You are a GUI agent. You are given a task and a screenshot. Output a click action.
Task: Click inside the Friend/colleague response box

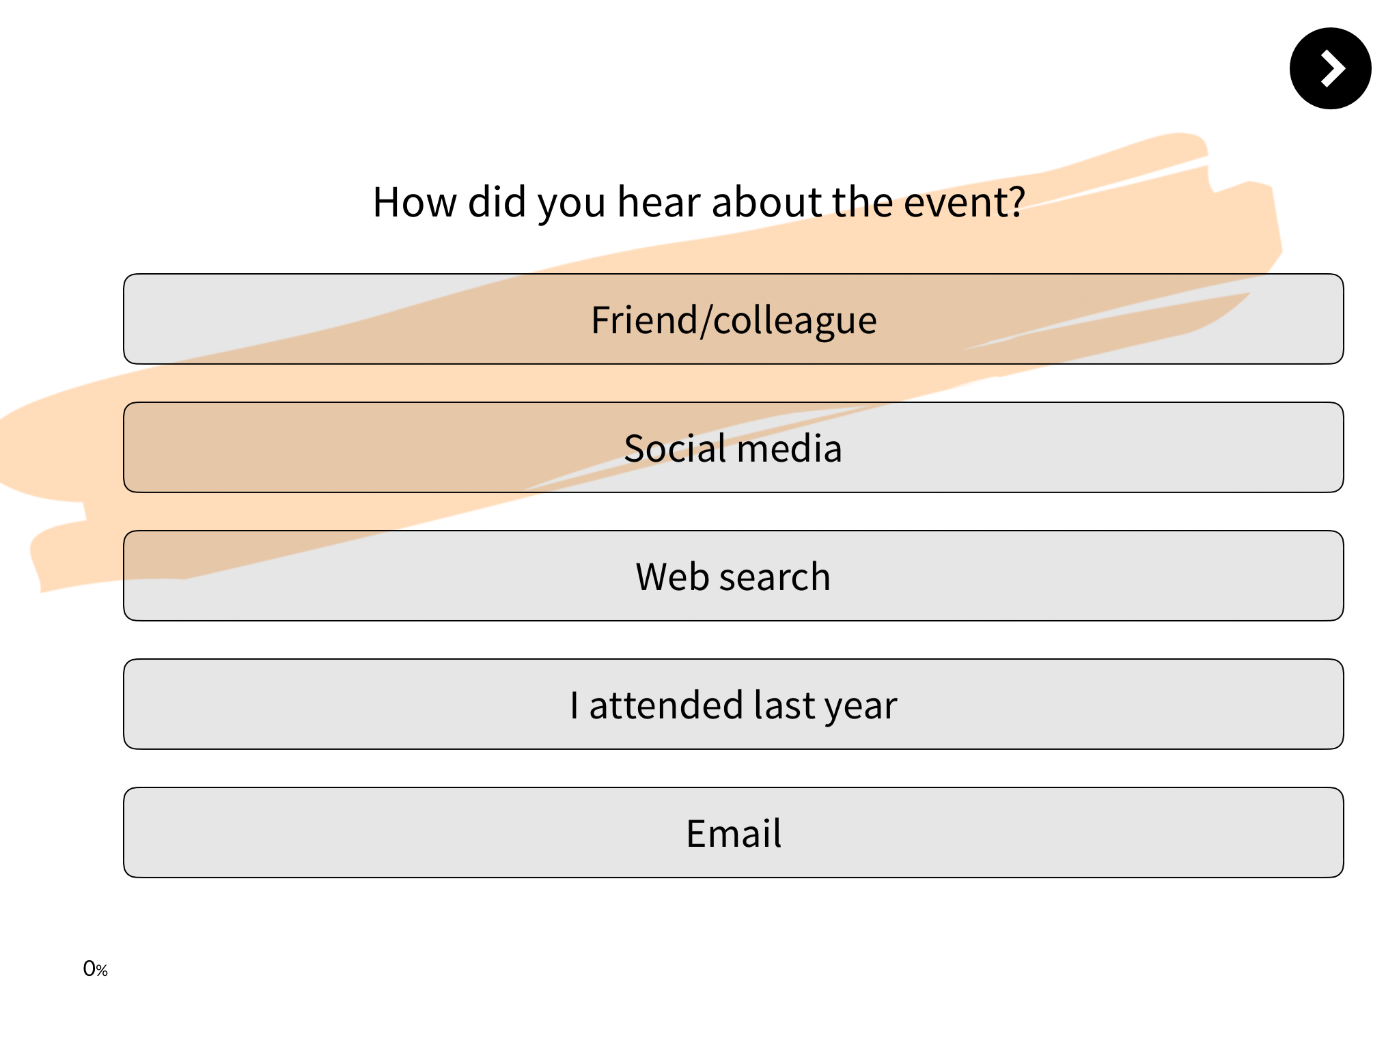point(731,318)
